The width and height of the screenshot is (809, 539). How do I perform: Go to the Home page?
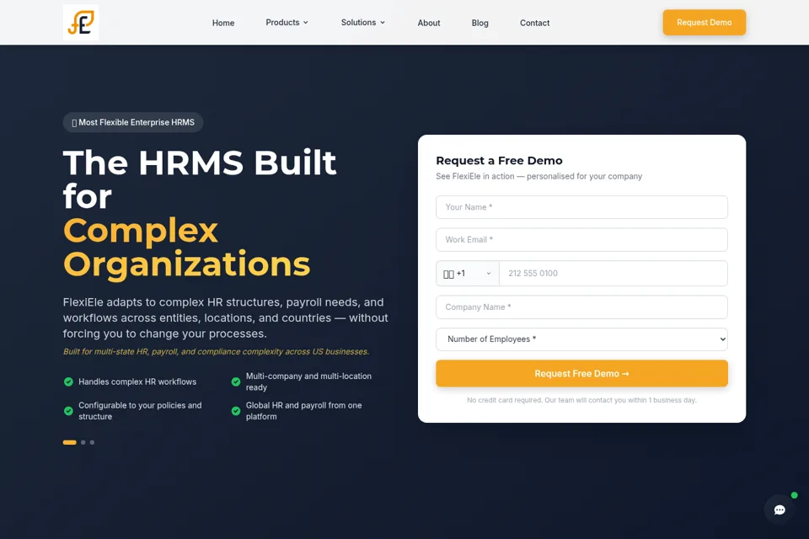223,23
